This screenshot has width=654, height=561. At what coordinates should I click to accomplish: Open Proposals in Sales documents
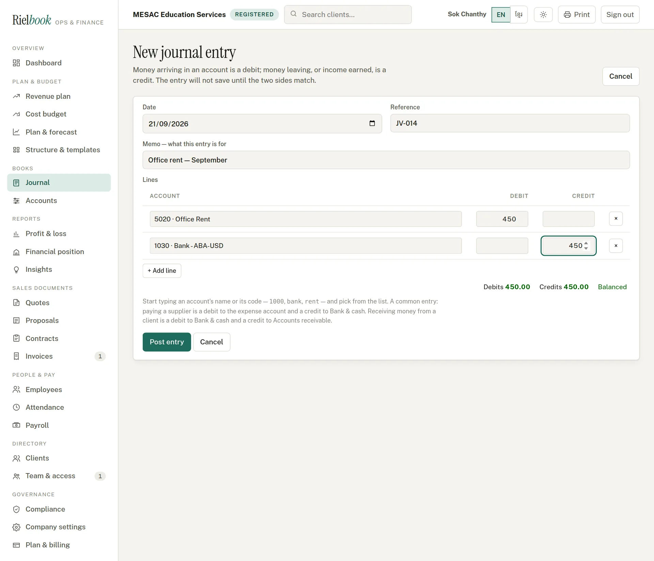tap(59, 321)
